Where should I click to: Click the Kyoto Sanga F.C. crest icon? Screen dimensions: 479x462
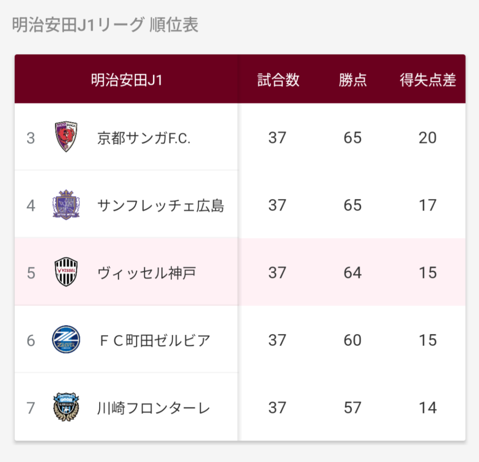coord(66,137)
